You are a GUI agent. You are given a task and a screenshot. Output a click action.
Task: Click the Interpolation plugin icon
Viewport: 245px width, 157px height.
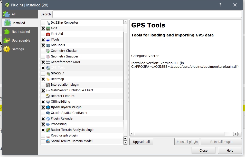click(48, 85)
